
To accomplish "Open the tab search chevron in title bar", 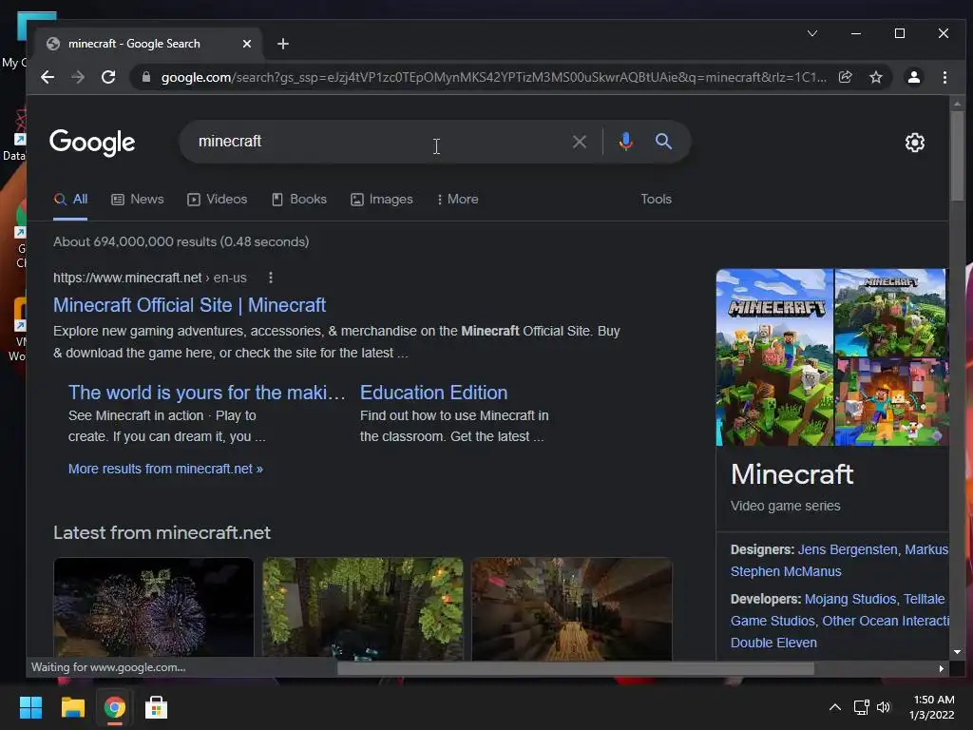I will tap(811, 33).
